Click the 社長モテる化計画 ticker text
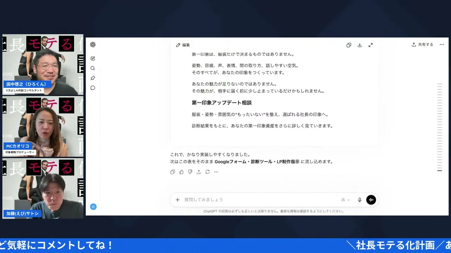Screen dimensions: 451x253 coord(395,245)
